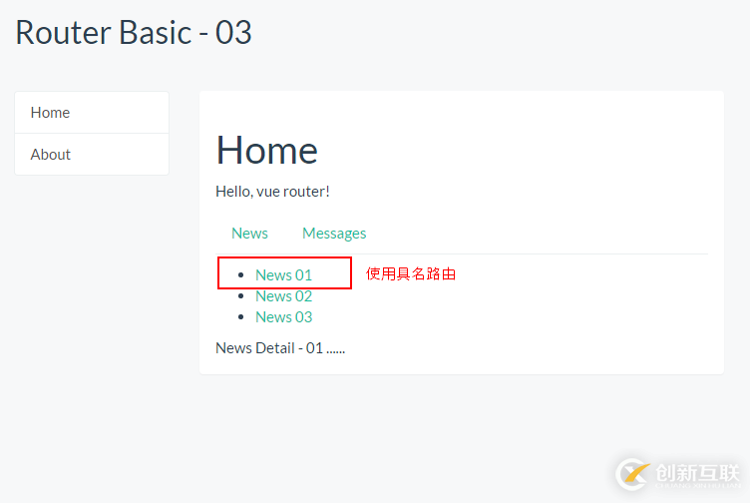Click the "Hello, vue router!" text
The height and width of the screenshot is (503, 750).
(x=272, y=192)
